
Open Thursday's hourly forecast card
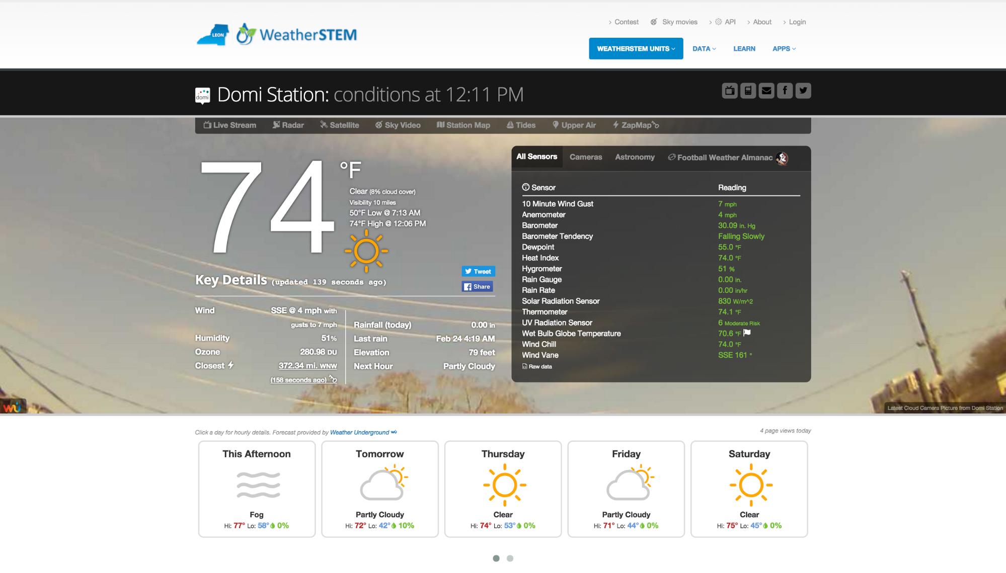[503, 489]
